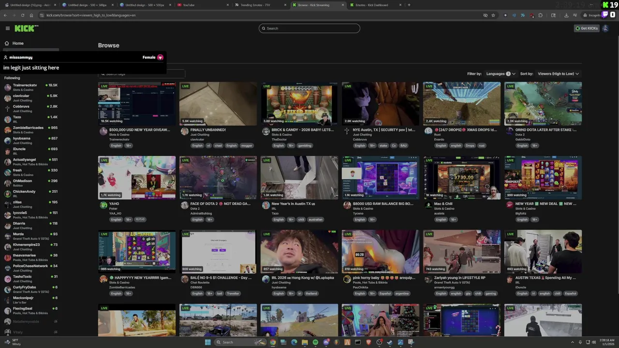Viewport: 619px width, 348px height.
Task: Bookmark this page with the star icon
Action: (493, 15)
